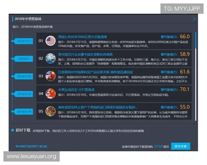Open the sorghum thumbnail for event 05
Image resolution: width=207 pixels, height=165 pixels.
point(50,111)
